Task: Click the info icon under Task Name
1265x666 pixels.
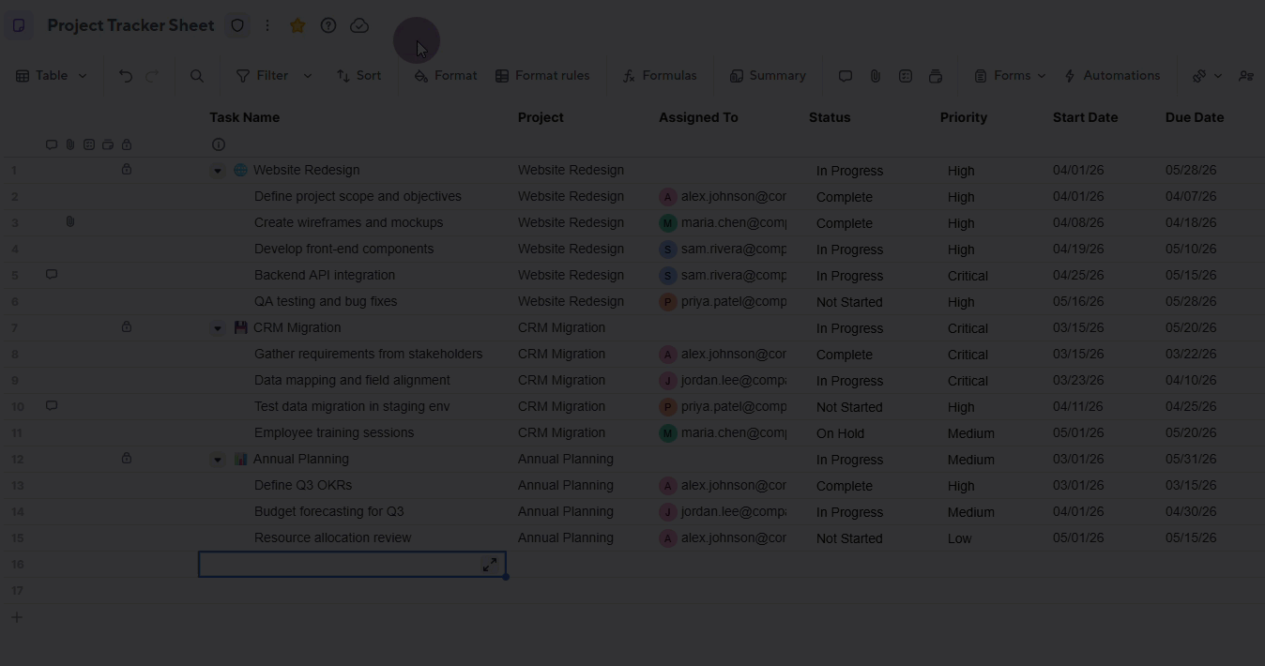Action: 219,144
